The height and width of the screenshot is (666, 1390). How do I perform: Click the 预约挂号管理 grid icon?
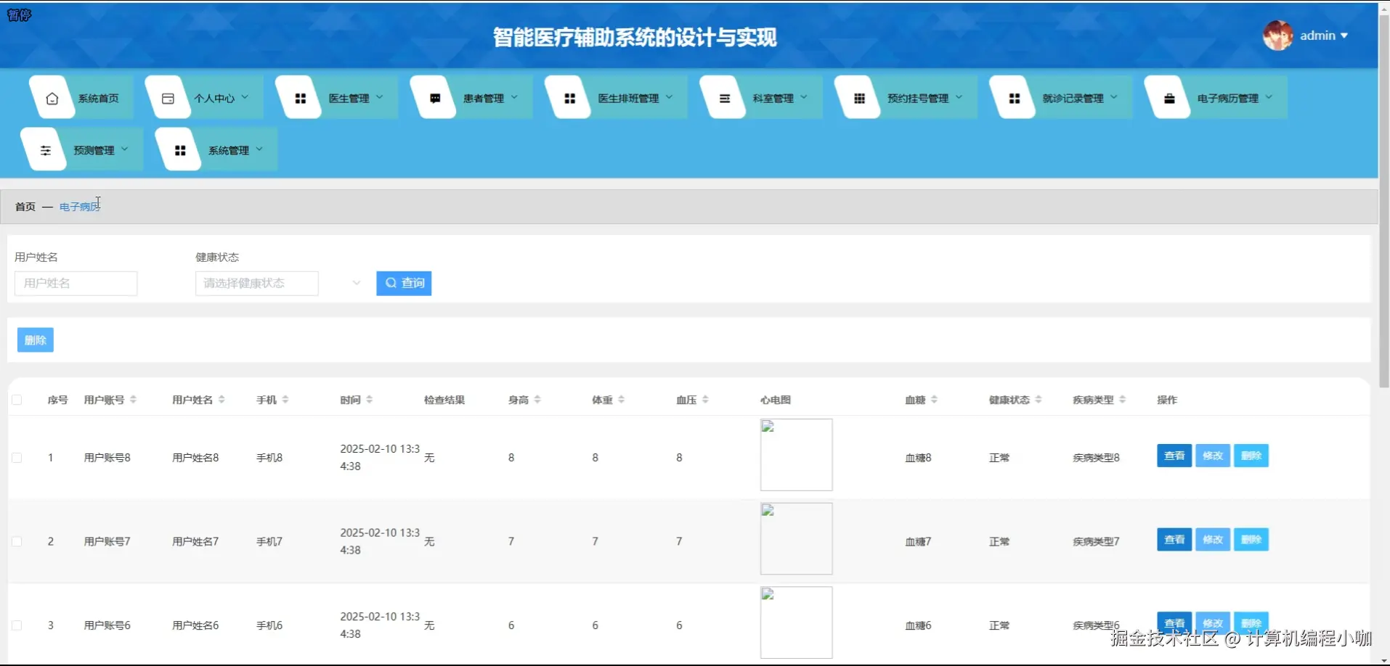point(858,96)
